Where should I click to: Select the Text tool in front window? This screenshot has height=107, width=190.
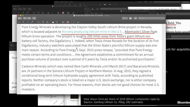click(43, 22)
